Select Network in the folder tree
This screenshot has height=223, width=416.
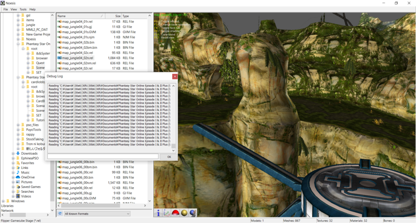click(7, 211)
